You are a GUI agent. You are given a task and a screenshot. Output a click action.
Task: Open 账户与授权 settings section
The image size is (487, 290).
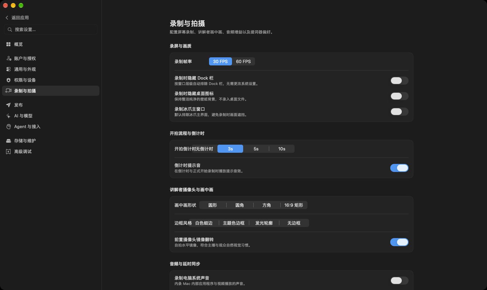(51, 58)
